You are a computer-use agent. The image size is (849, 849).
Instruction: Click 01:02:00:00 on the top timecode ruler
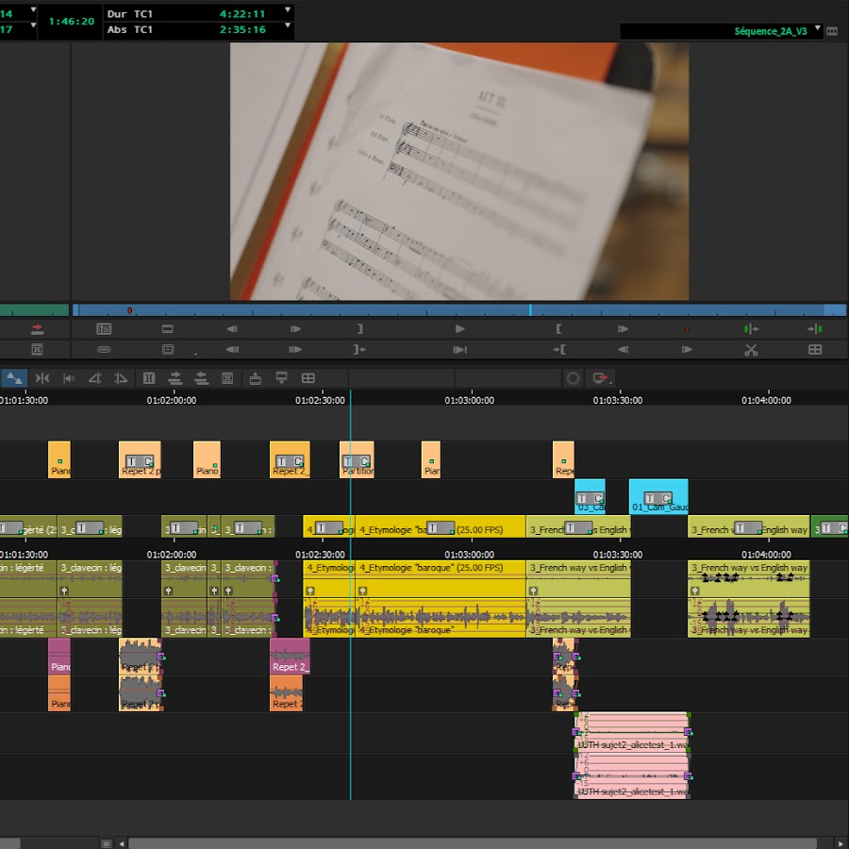(x=172, y=400)
